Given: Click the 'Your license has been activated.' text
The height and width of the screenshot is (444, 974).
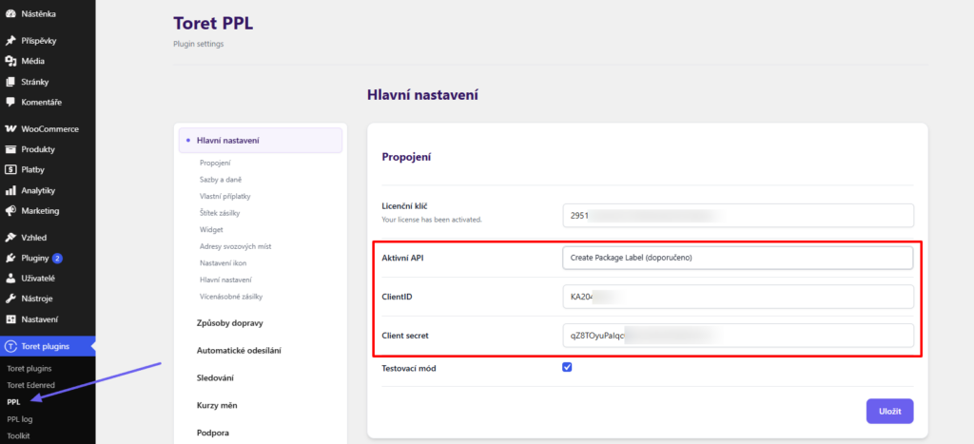Looking at the screenshot, I should 432,220.
